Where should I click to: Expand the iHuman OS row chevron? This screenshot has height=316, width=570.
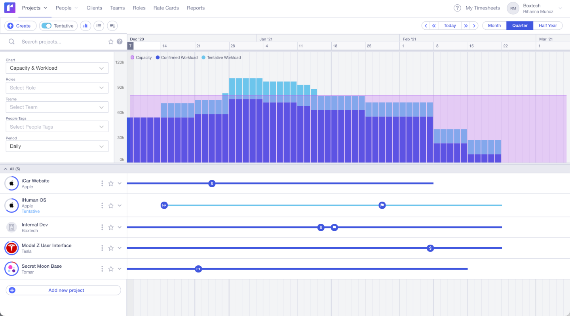click(x=120, y=206)
